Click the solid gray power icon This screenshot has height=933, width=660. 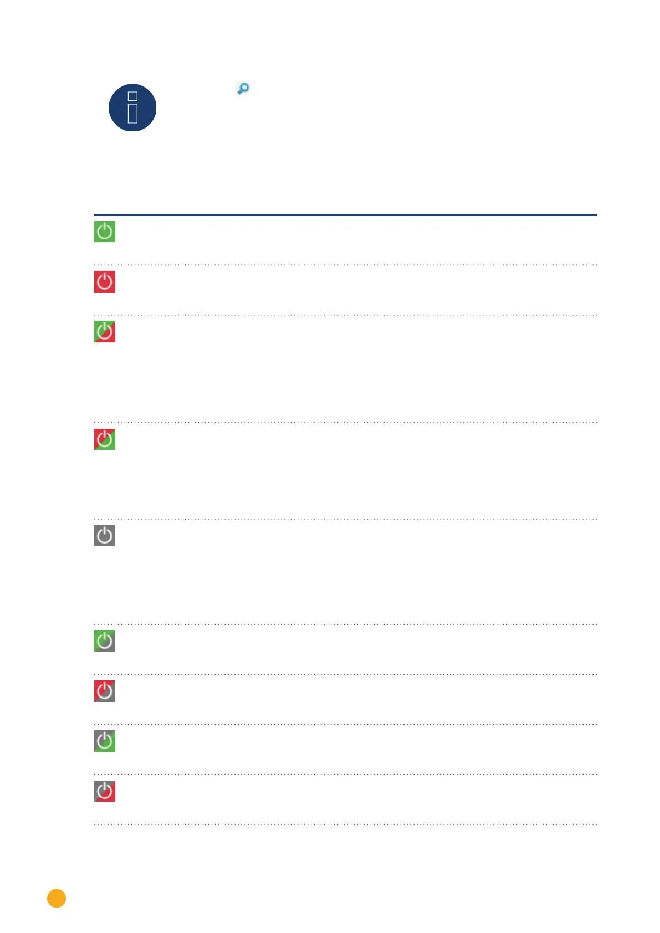click(105, 536)
